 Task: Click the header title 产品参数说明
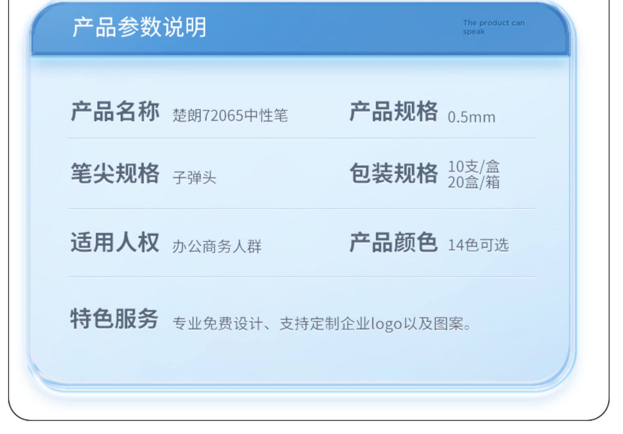[140, 27]
